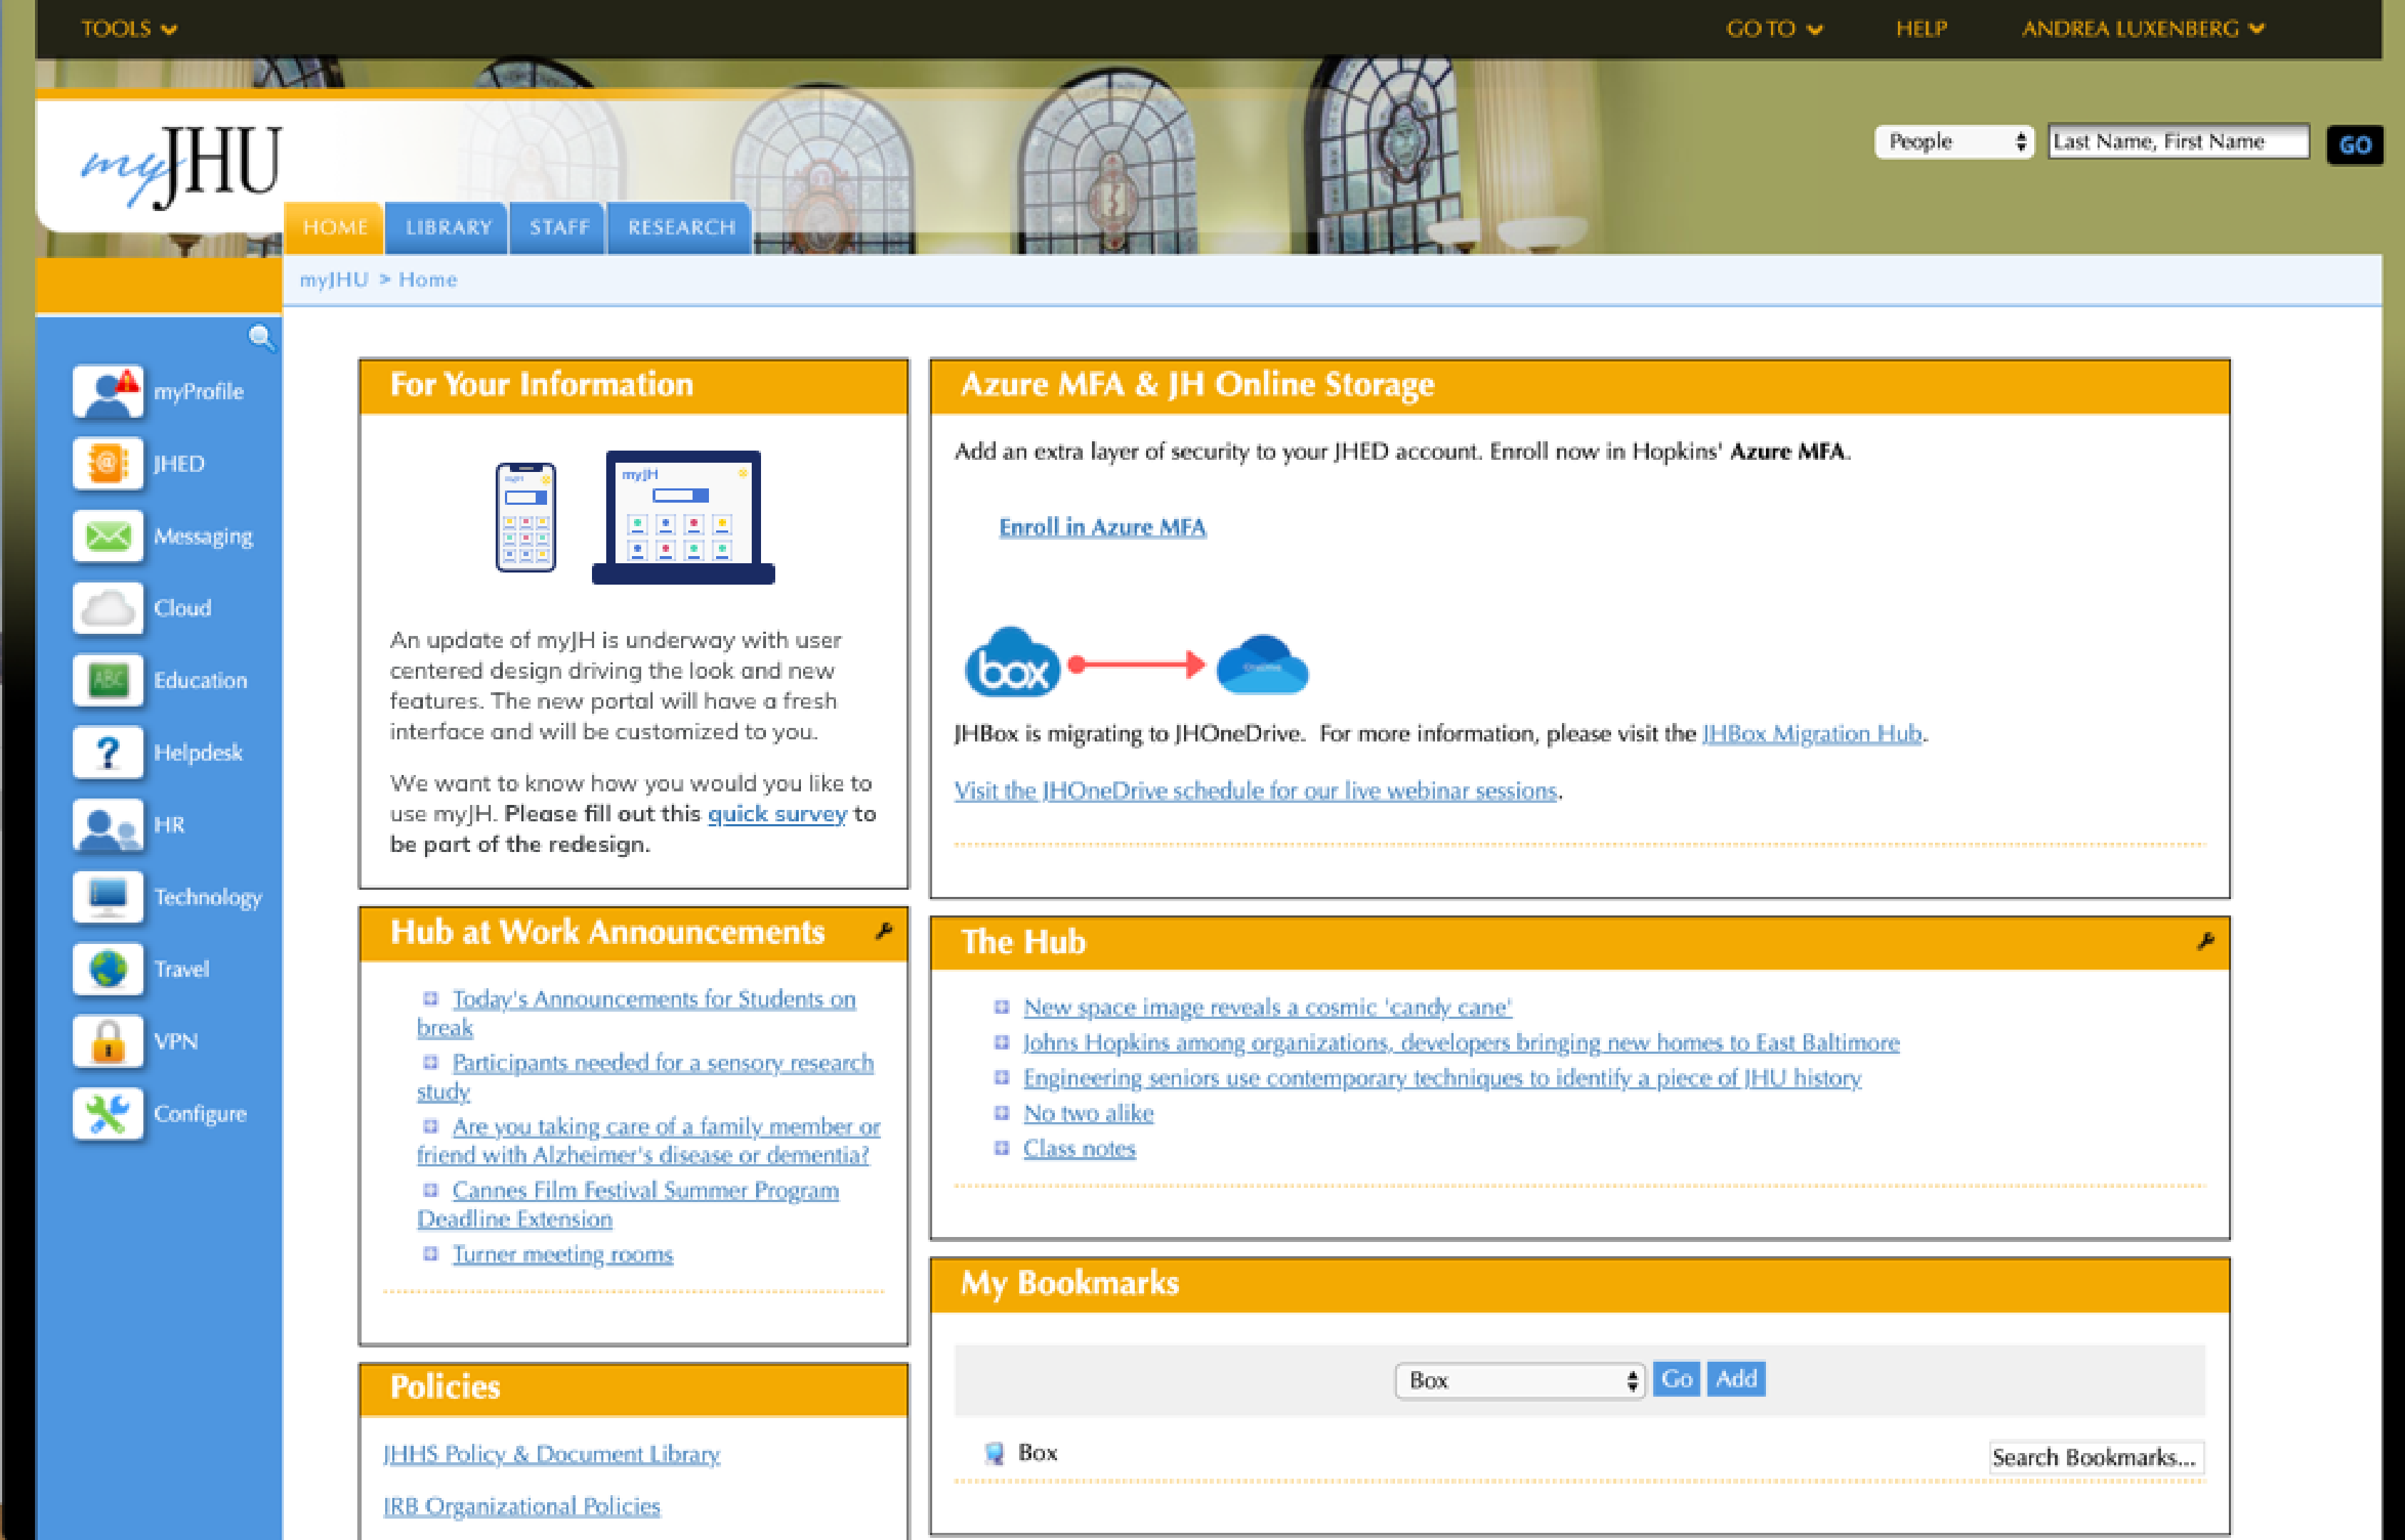Viewport: 2405px width, 1540px height.
Task: Click HELP in the top bar
Action: pos(1921,29)
